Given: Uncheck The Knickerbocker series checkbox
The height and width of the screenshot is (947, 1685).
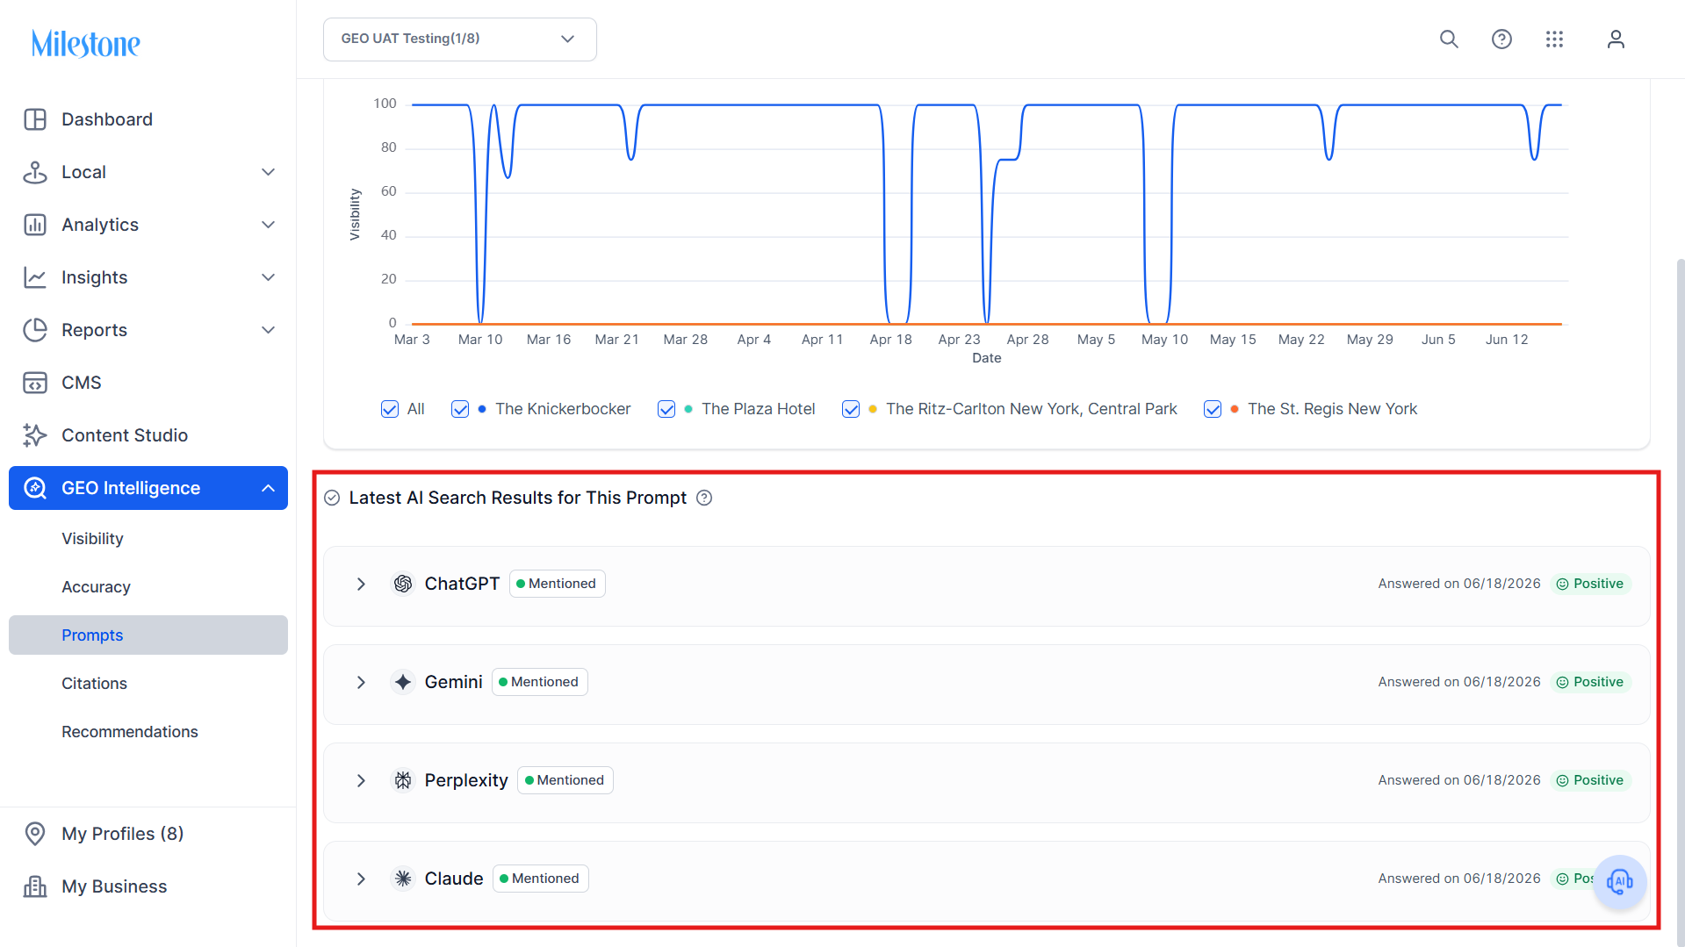Looking at the screenshot, I should [x=460, y=409].
